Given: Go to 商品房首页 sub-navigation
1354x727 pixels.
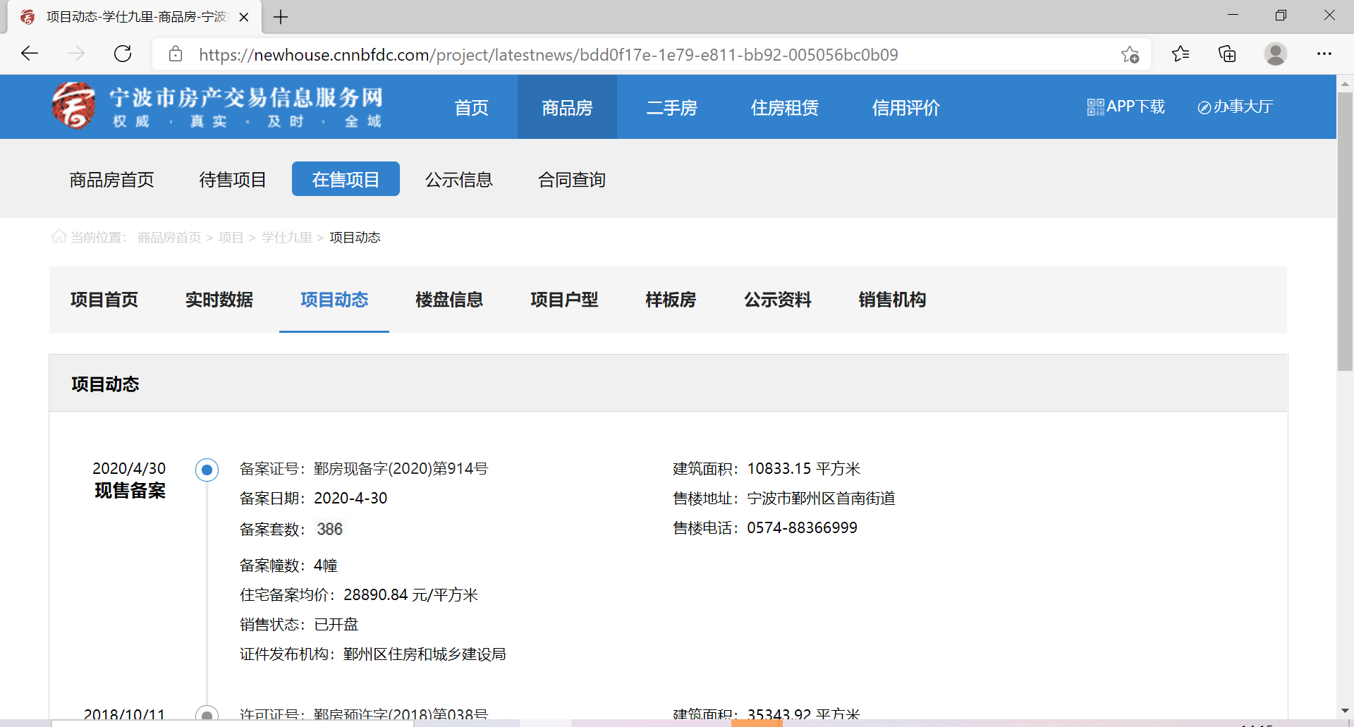Looking at the screenshot, I should click(111, 180).
